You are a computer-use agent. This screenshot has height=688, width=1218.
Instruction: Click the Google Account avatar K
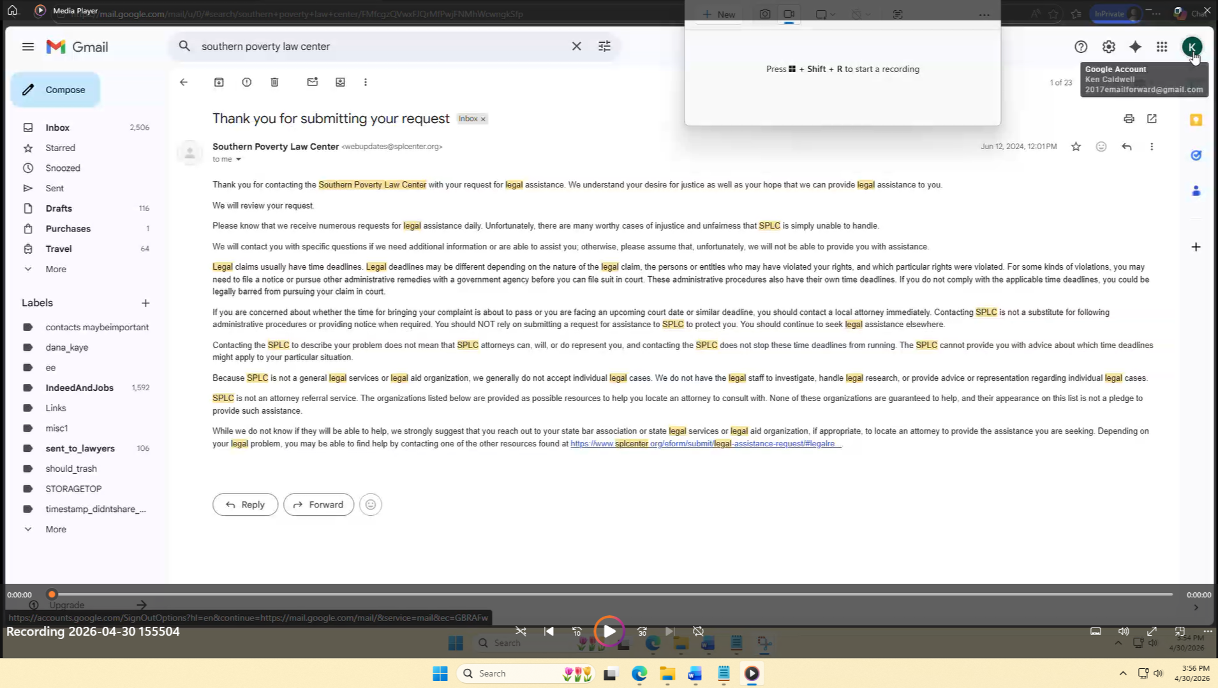(x=1192, y=47)
